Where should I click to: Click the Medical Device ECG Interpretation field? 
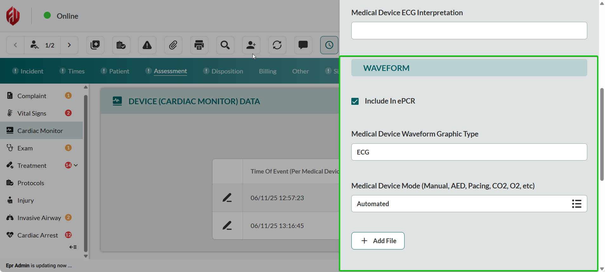coord(469,31)
